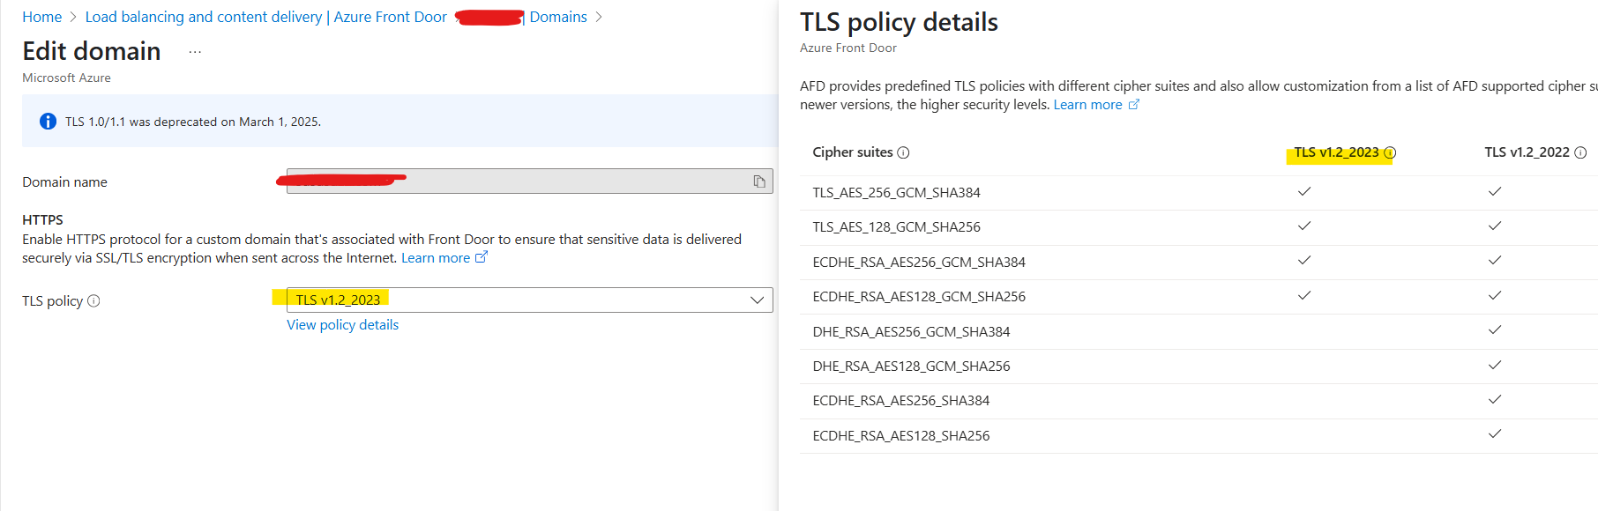This screenshot has width=1598, height=511.
Task: Click the TLS v1.2_2022 column header
Action: tap(1527, 152)
